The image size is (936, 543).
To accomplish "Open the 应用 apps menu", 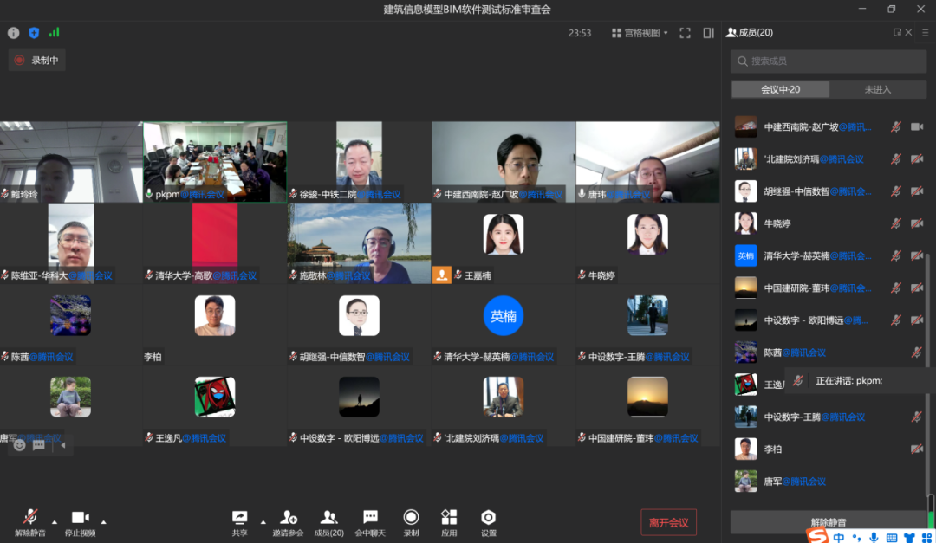I will click(x=449, y=522).
